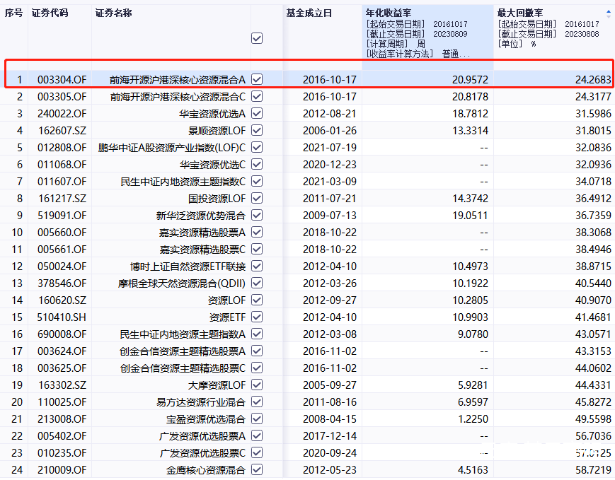Click the 序号 column header

13,13
